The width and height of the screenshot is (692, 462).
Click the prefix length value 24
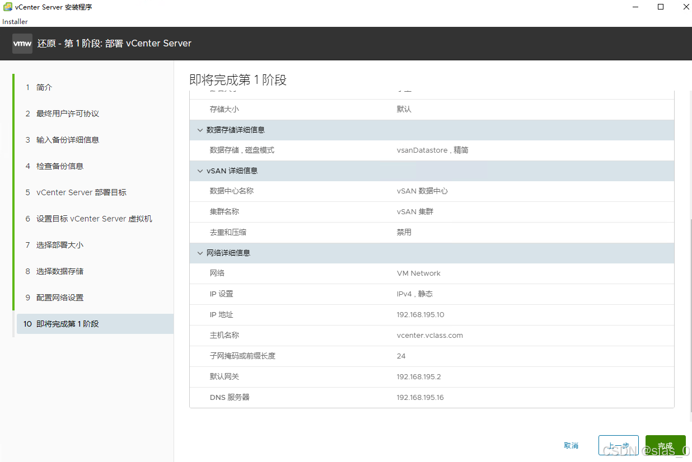click(401, 356)
